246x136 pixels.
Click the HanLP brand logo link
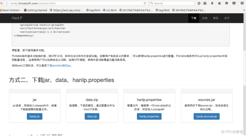pyautogui.click(x=17, y=18)
